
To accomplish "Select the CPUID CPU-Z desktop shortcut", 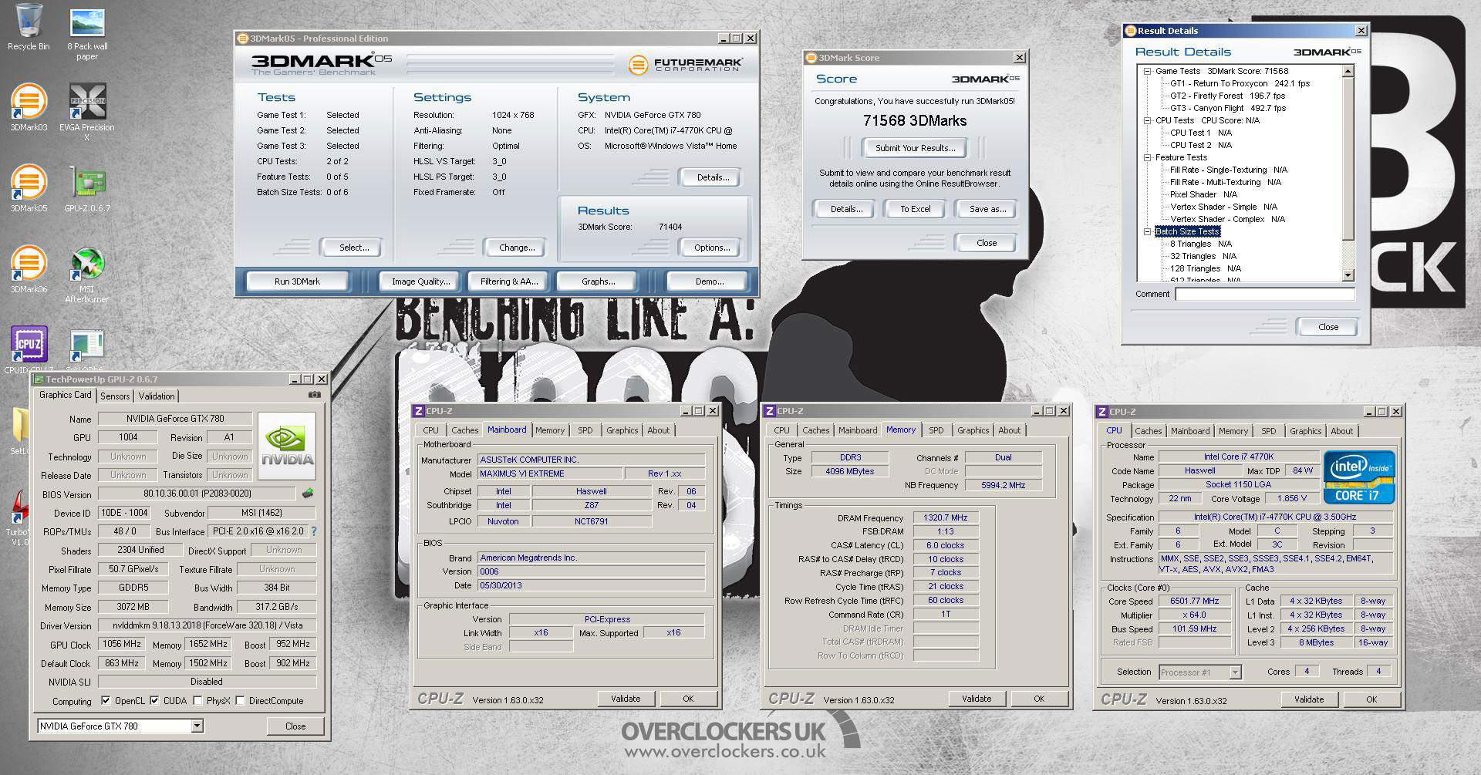I will click(x=29, y=351).
